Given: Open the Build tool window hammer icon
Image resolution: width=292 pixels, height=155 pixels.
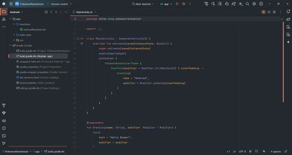Looking at the screenshot, I should (x=4, y=105).
